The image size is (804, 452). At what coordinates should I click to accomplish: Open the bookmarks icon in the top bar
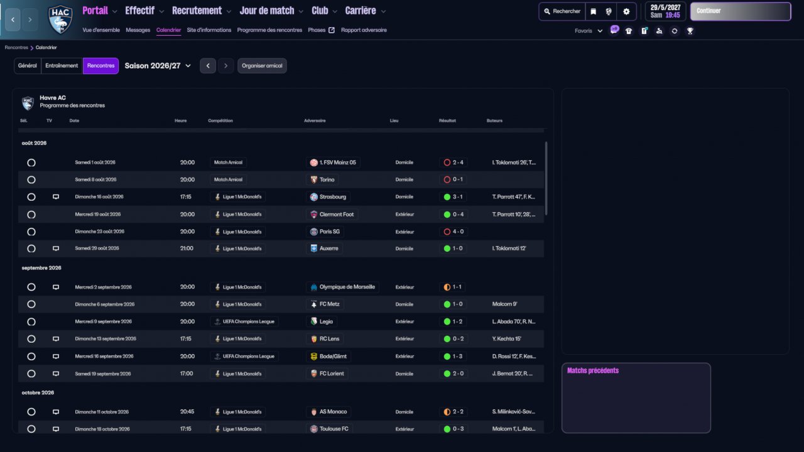point(593,11)
